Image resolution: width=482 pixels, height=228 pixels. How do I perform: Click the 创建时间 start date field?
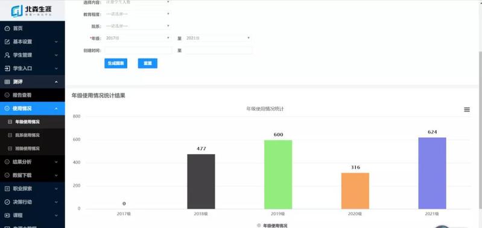138,51
